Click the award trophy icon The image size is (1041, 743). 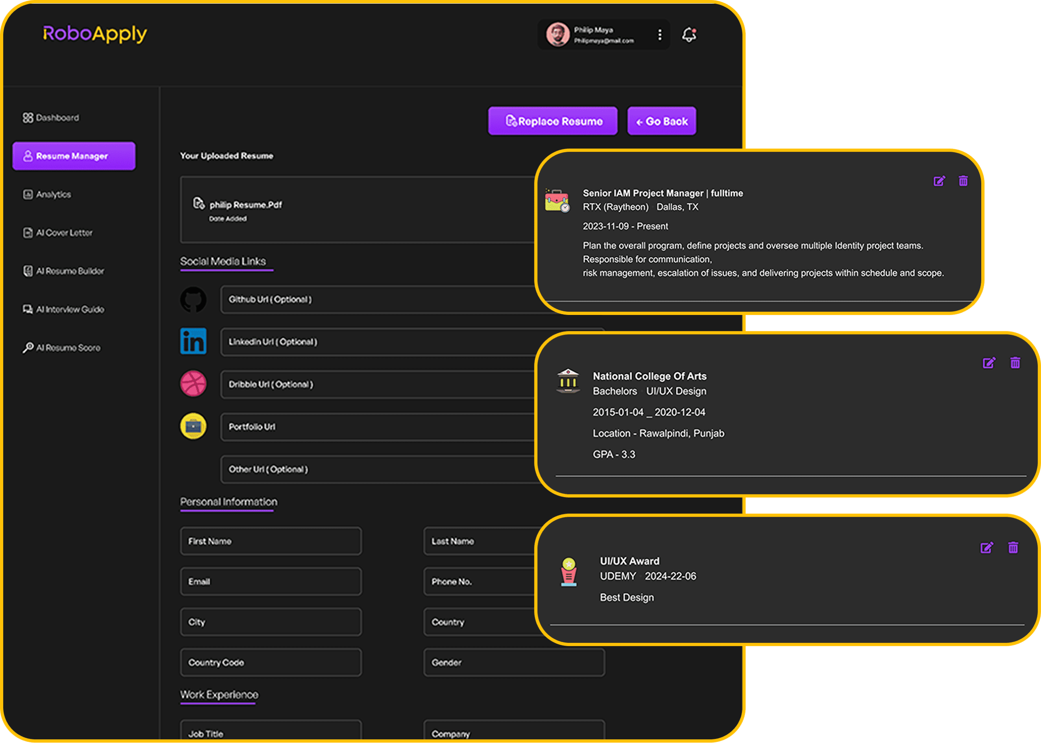coord(569,572)
